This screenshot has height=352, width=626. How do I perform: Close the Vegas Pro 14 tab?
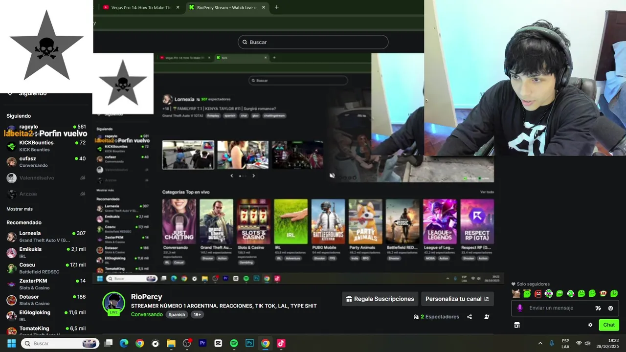pyautogui.click(x=178, y=7)
